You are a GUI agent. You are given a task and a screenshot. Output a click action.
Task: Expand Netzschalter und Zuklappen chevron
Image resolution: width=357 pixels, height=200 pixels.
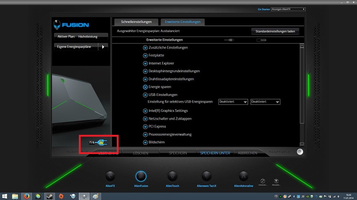pos(145,119)
